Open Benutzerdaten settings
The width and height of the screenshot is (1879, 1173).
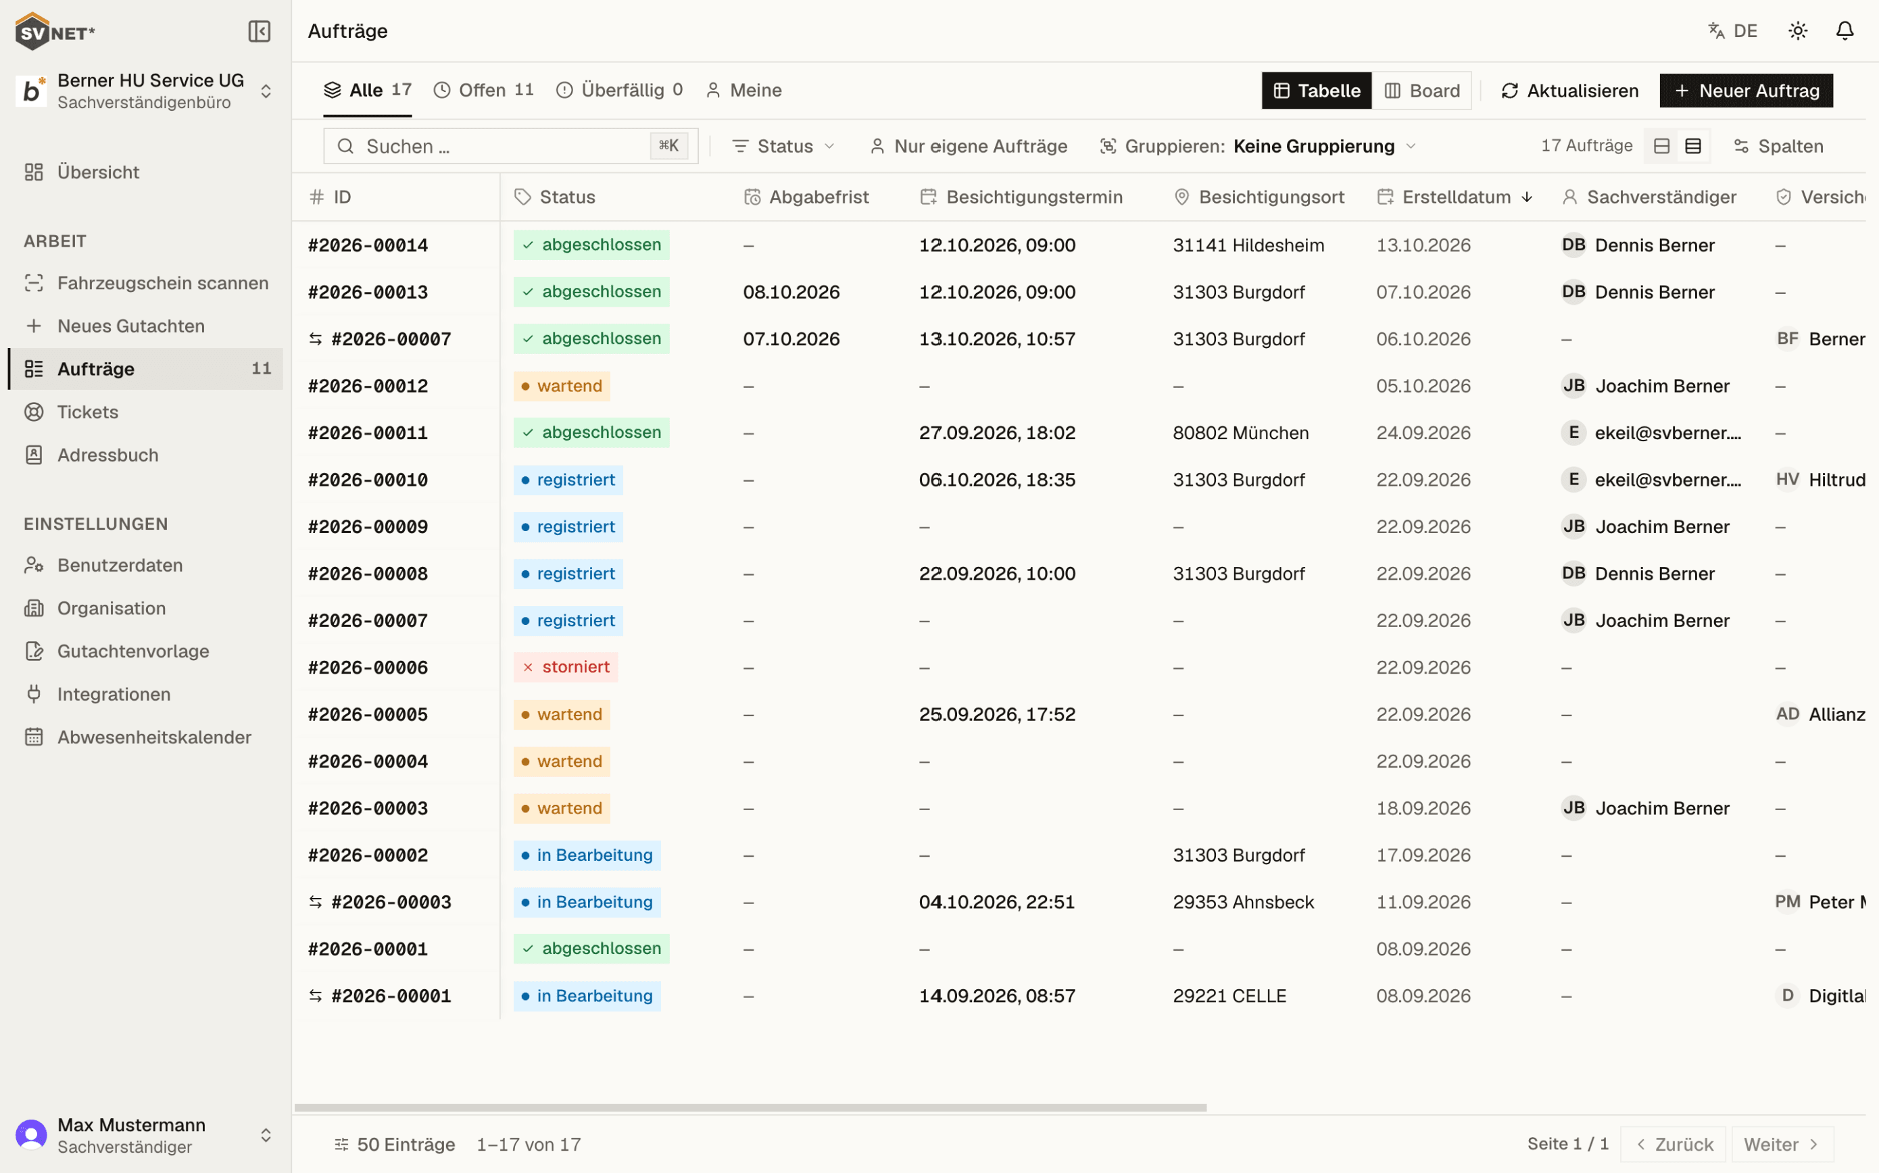(x=146, y=565)
